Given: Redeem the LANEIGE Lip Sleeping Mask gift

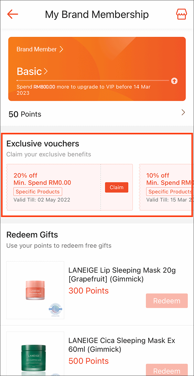Looking at the screenshot, I should (167, 301).
